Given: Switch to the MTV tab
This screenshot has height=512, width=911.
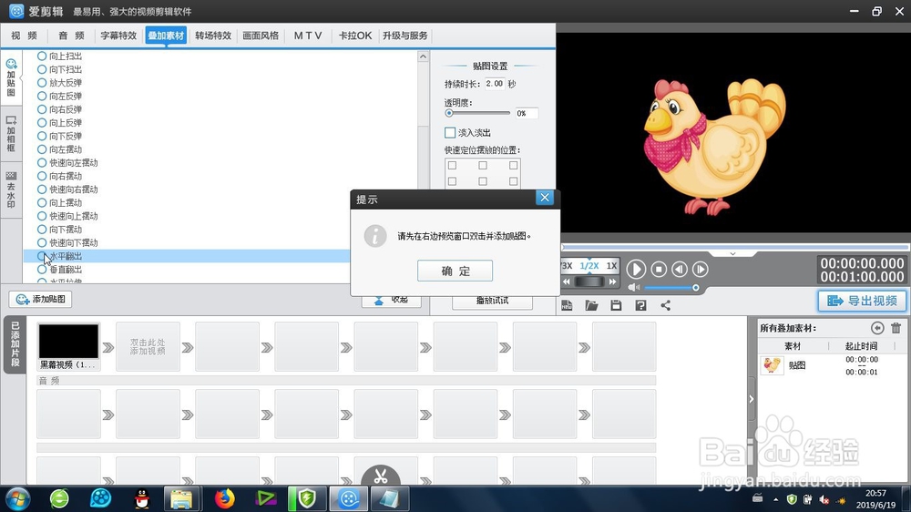Looking at the screenshot, I should click(308, 36).
